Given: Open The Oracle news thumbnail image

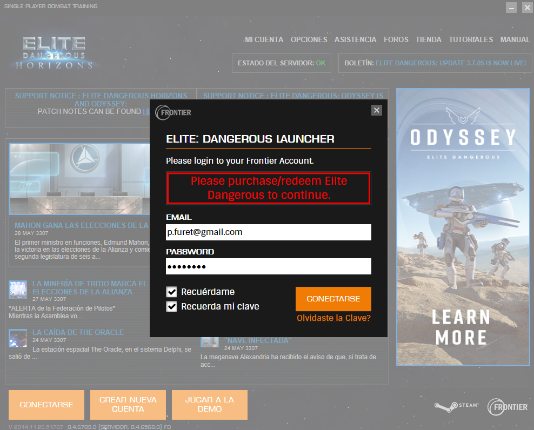Looking at the screenshot, I should [18, 338].
